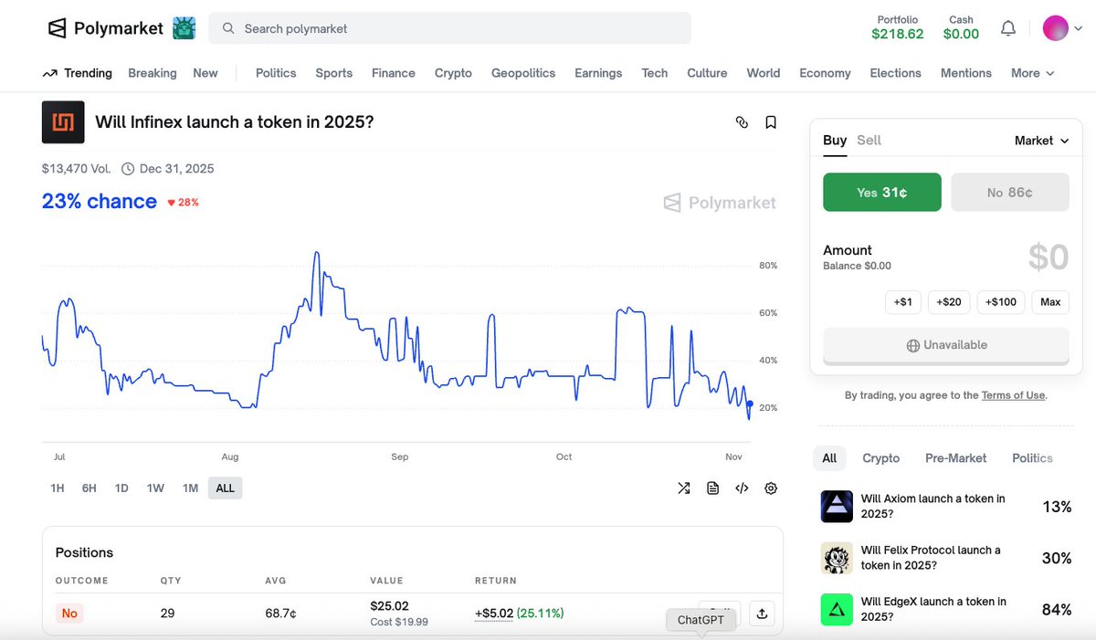Open the Polymarket home logo
This screenshot has width=1096, height=640.
(105, 28)
